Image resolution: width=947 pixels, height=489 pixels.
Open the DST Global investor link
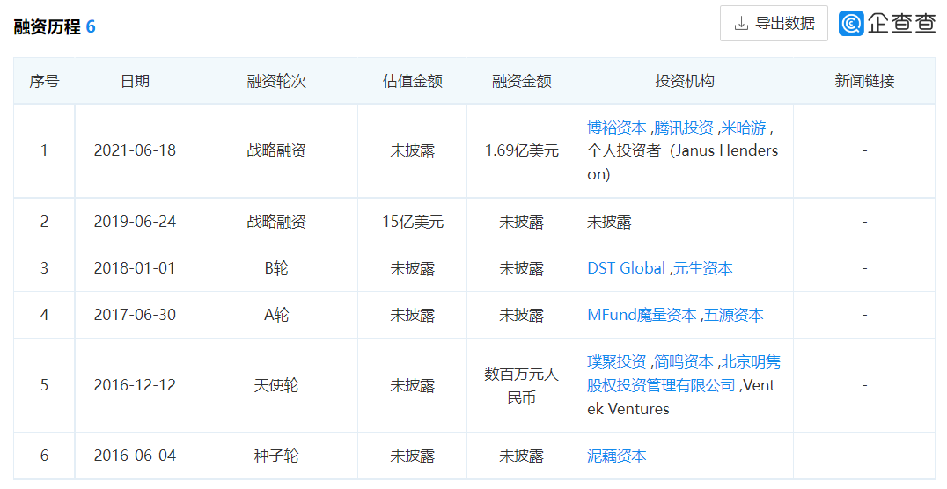point(626,268)
